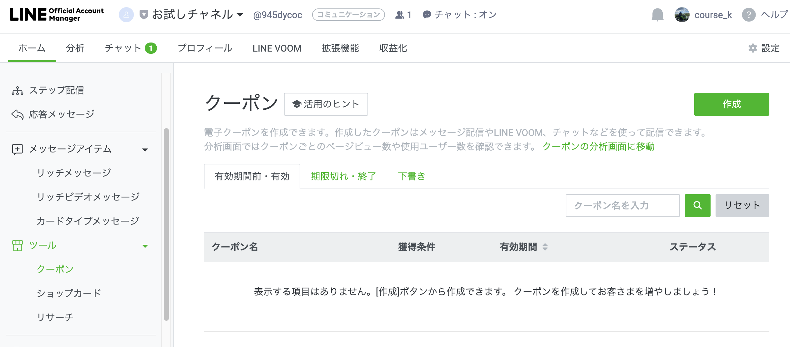Open ステップ配信 in the sidebar
This screenshot has height=347, width=790.
pos(57,90)
